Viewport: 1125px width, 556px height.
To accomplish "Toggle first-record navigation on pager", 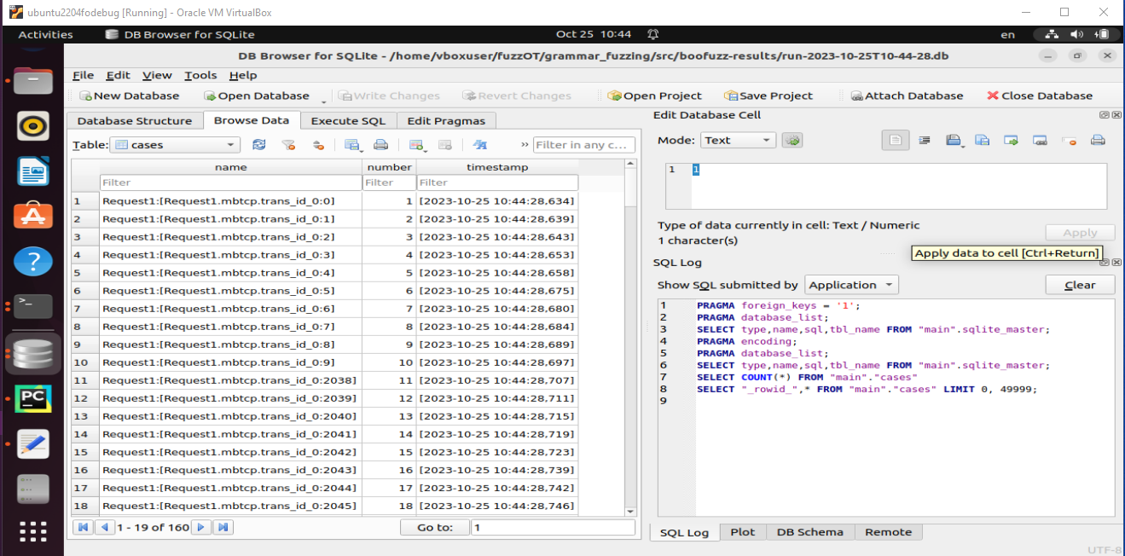I will coord(82,527).
